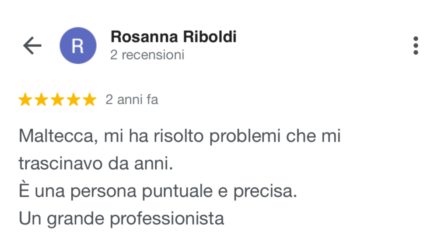Open the three-dot more options menu
Image resolution: width=448 pixels, height=252 pixels.
tap(415, 45)
